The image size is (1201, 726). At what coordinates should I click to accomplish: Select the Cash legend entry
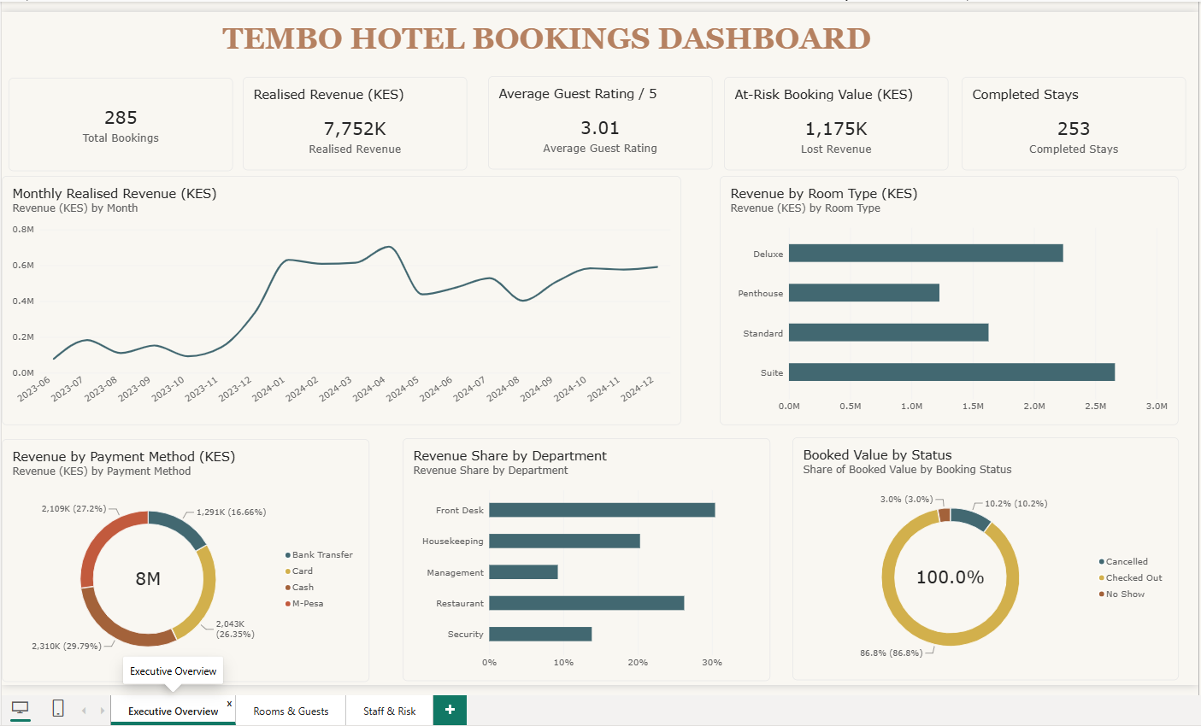[299, 588]
